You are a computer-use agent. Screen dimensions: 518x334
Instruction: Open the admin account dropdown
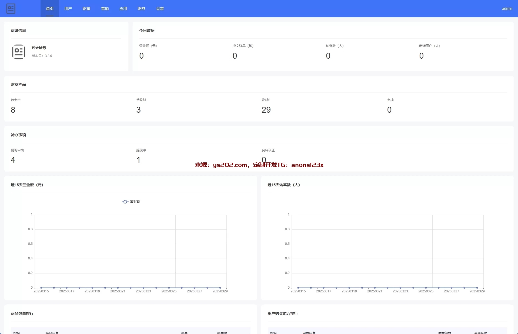click(x=507, y=9)
